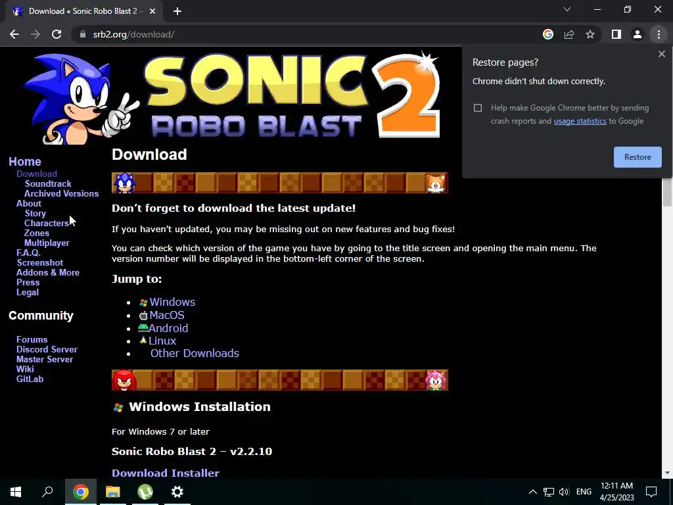
Task: Open Archived Versions sidebar link
Action: coord(61,194)
